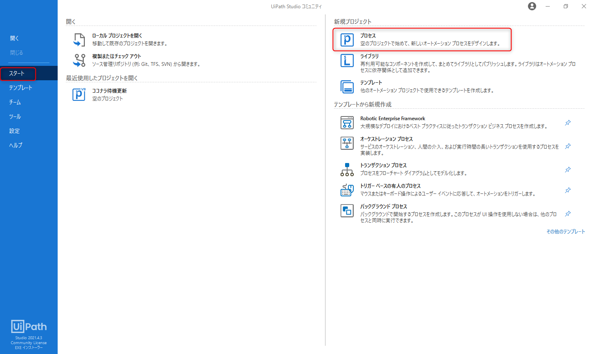Create a new プロセス via its title

point(368,36)
